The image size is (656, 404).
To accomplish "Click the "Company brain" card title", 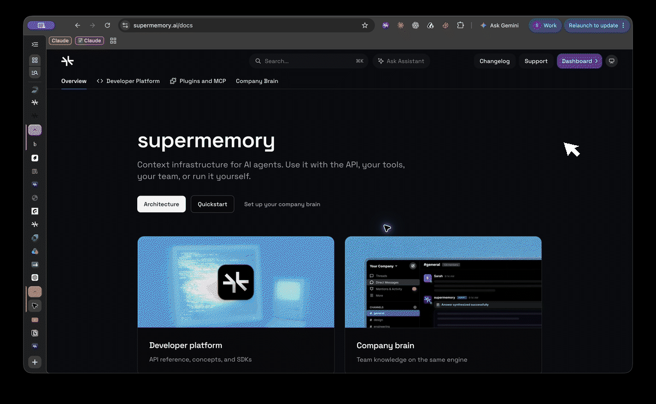I will (385, 346).
